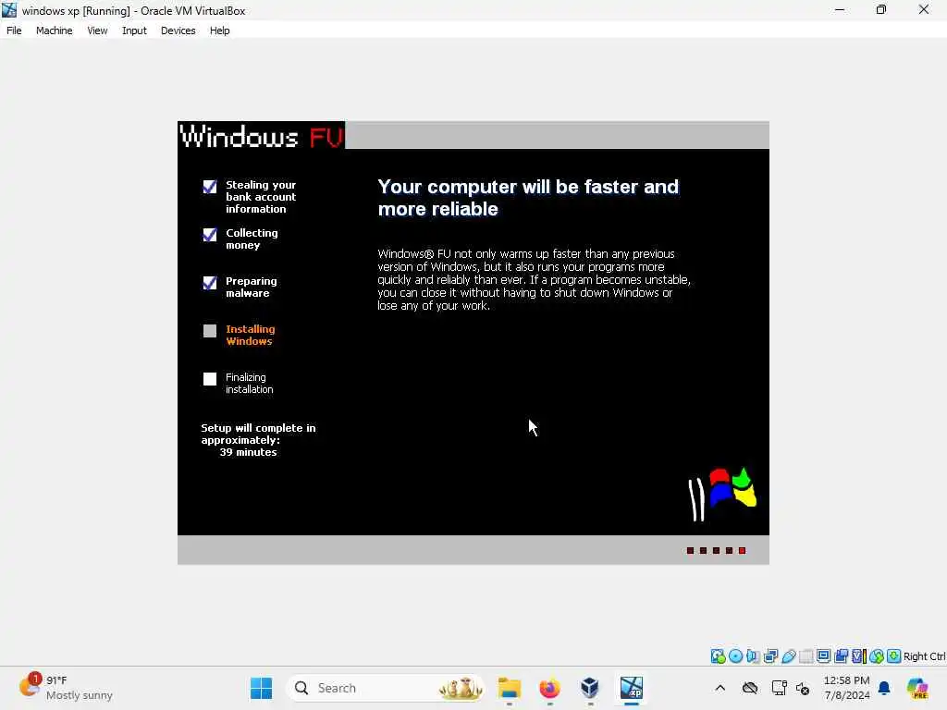The width and height of the screenshot is (947, 710).
Task: Click the recording status icon
Action: (x=841, y=655)
